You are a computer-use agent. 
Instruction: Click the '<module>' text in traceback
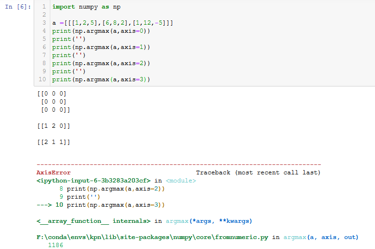click(x=181, y=181)
